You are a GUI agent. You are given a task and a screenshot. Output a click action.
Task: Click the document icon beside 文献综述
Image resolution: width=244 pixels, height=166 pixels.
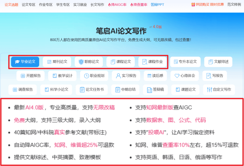[x=211, y=62]
